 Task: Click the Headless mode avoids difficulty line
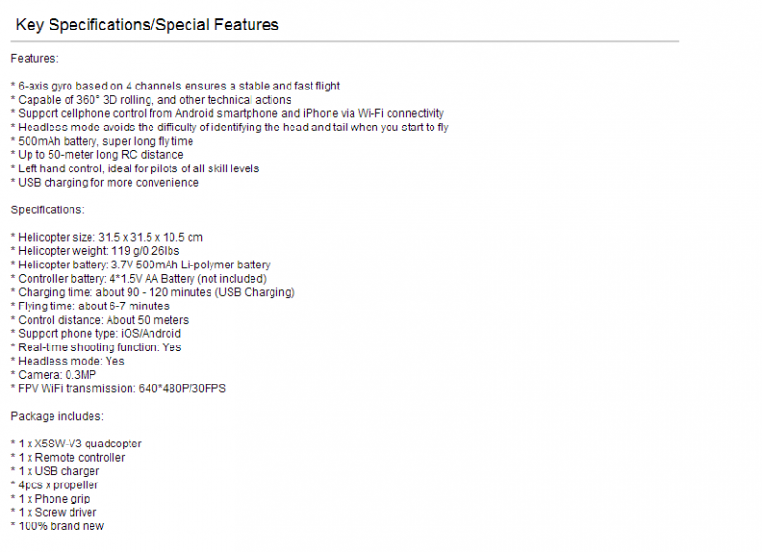230,128
